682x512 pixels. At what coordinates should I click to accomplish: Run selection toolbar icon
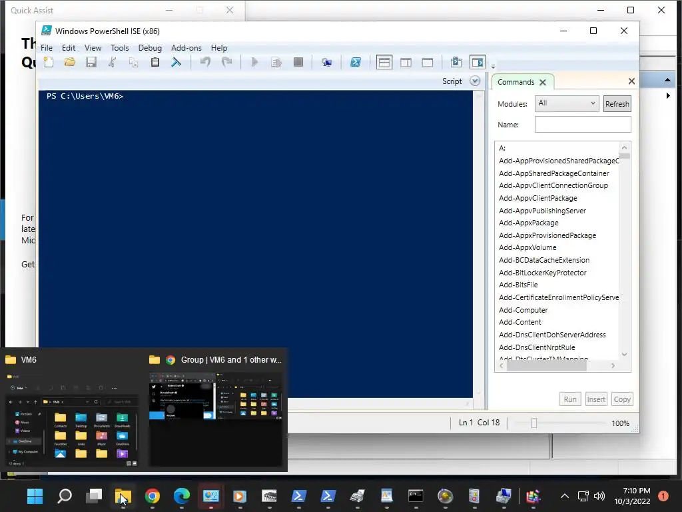pyautogui.click(x=276, y=62)
